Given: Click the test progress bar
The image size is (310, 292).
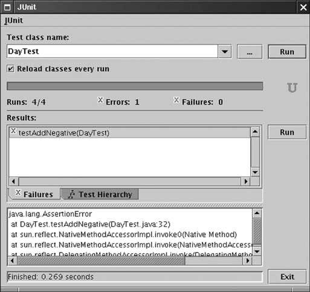Looking at the screenshot, I should tap(135, 86).
